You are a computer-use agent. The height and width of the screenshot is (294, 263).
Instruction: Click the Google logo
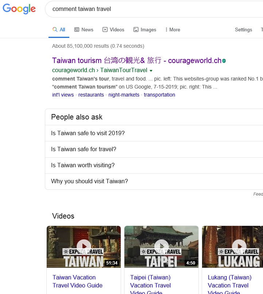point(19,9)
